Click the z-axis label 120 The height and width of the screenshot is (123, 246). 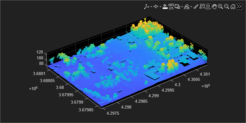pos(40,52)
